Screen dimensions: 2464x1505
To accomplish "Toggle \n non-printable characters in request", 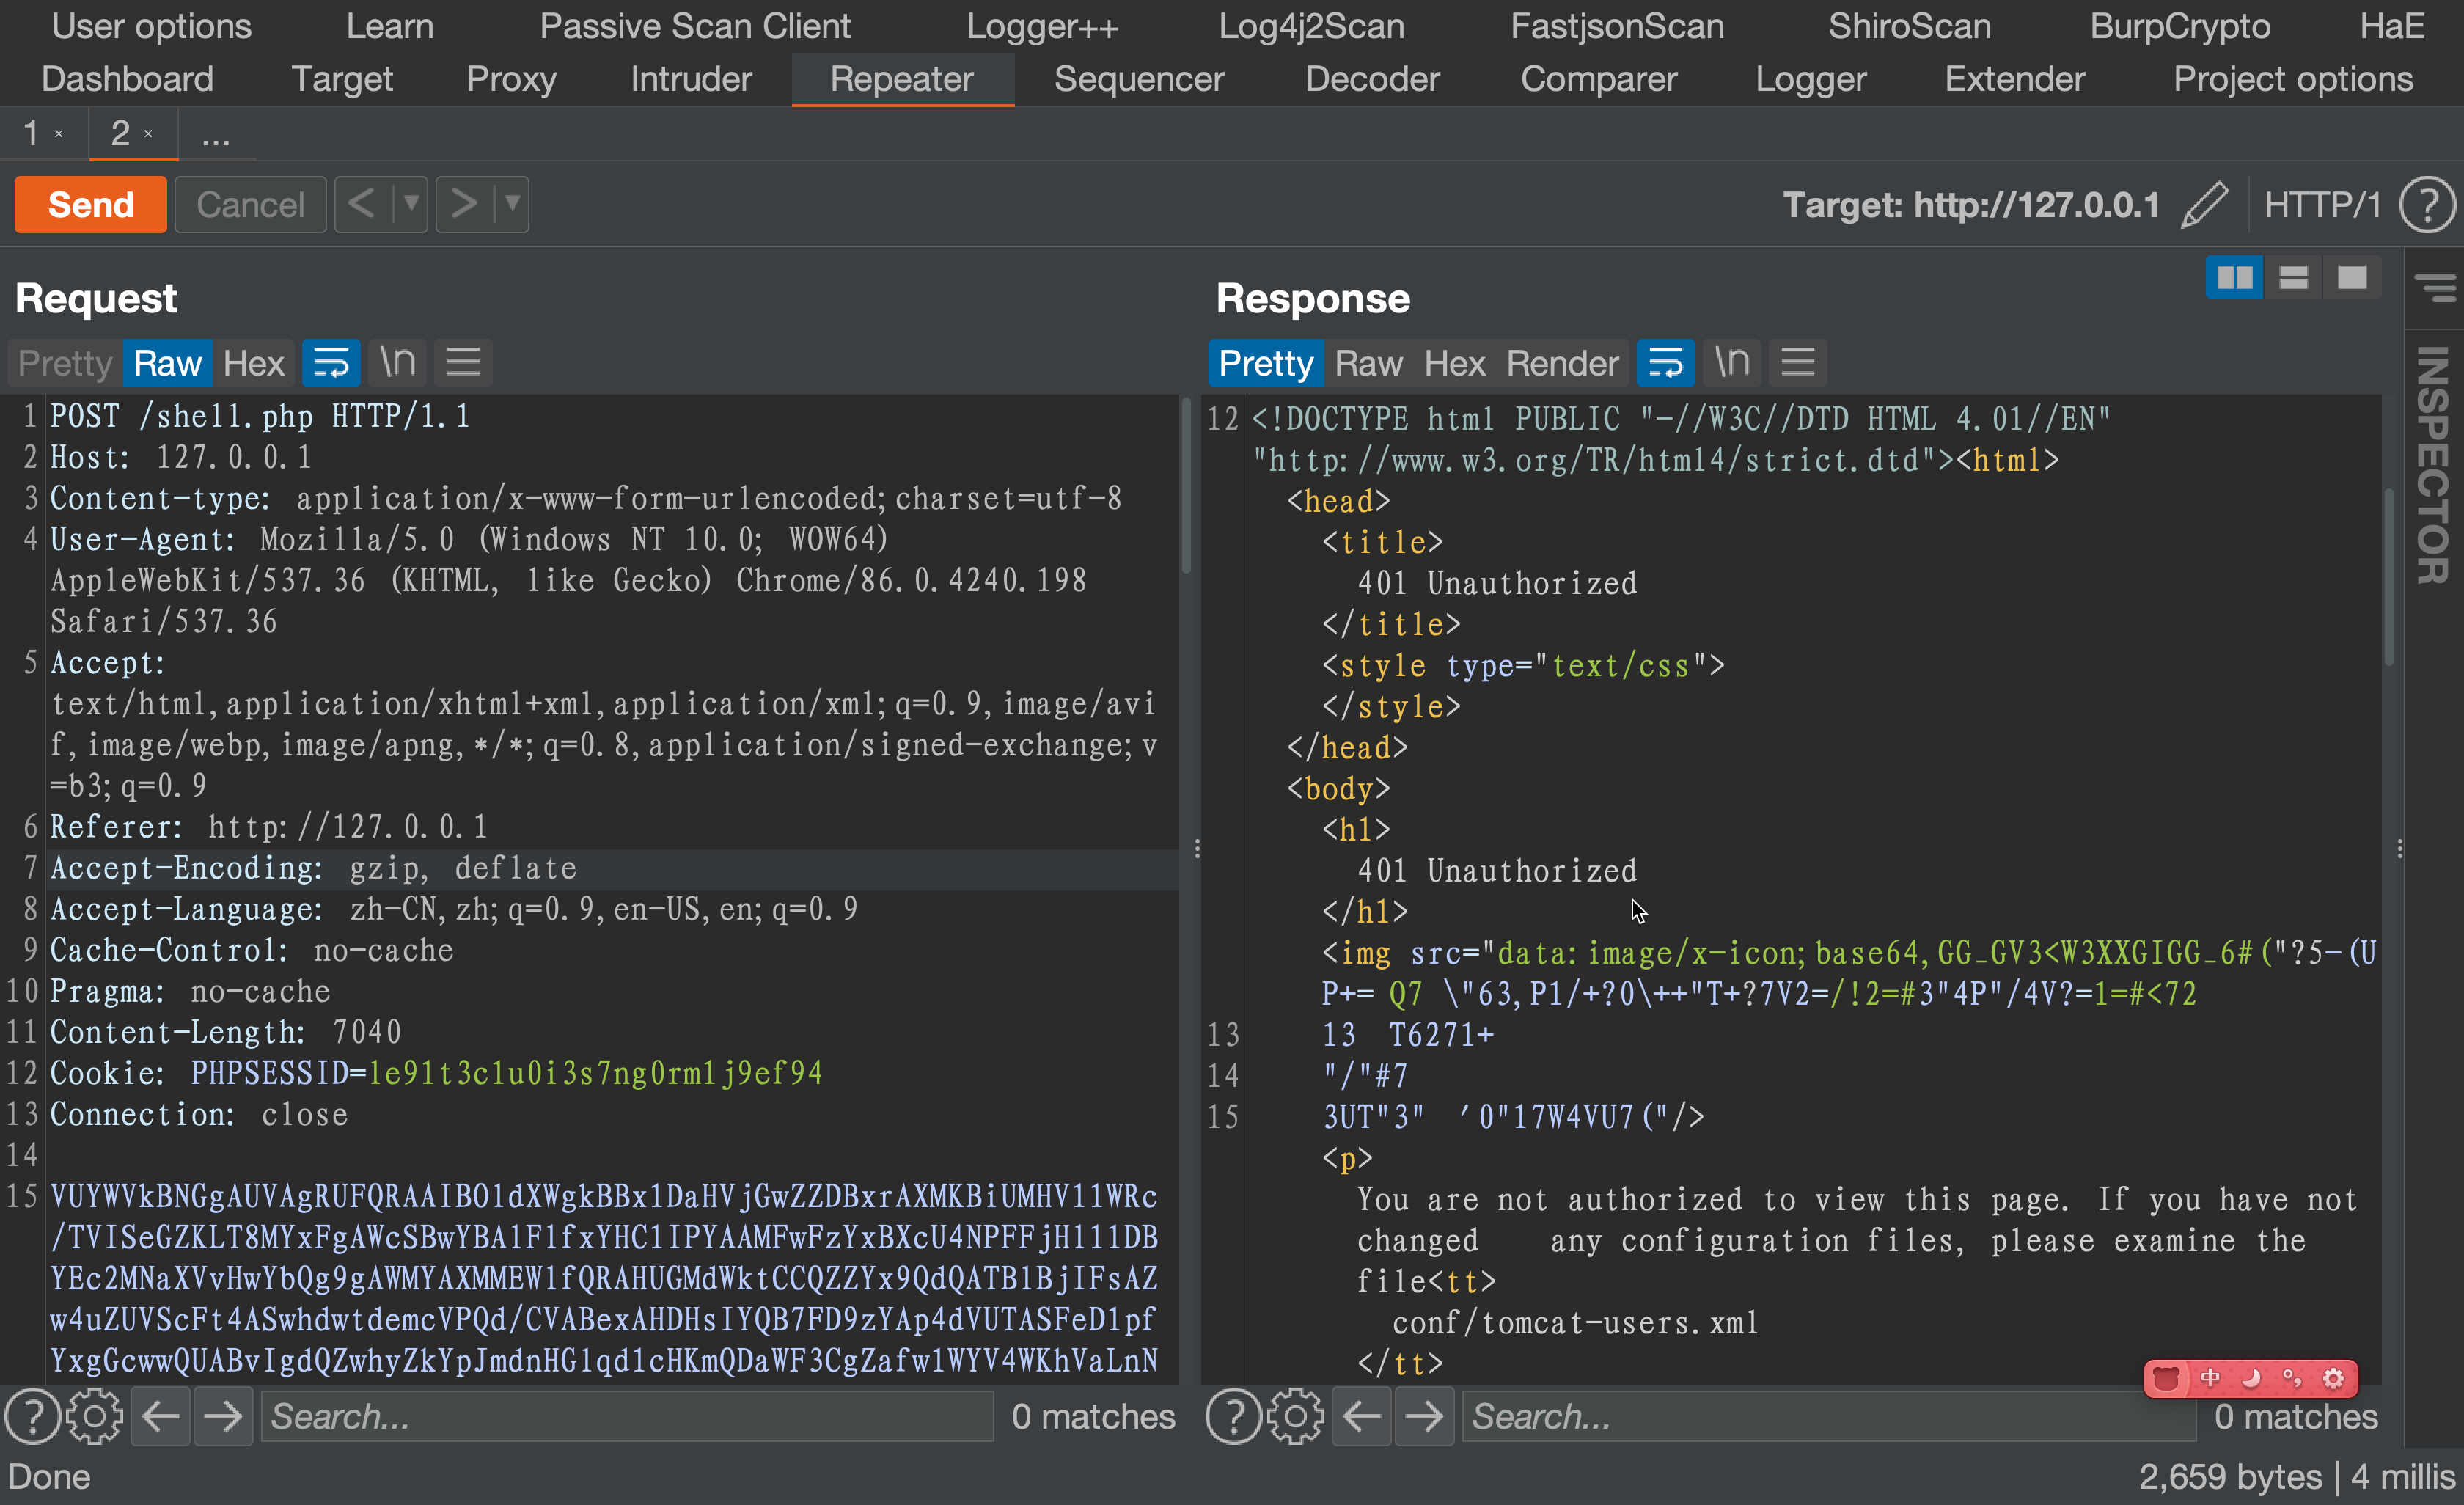I will [396, 362].
